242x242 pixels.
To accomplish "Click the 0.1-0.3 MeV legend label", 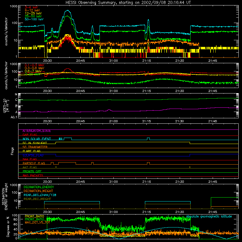I will click(34, 65).
